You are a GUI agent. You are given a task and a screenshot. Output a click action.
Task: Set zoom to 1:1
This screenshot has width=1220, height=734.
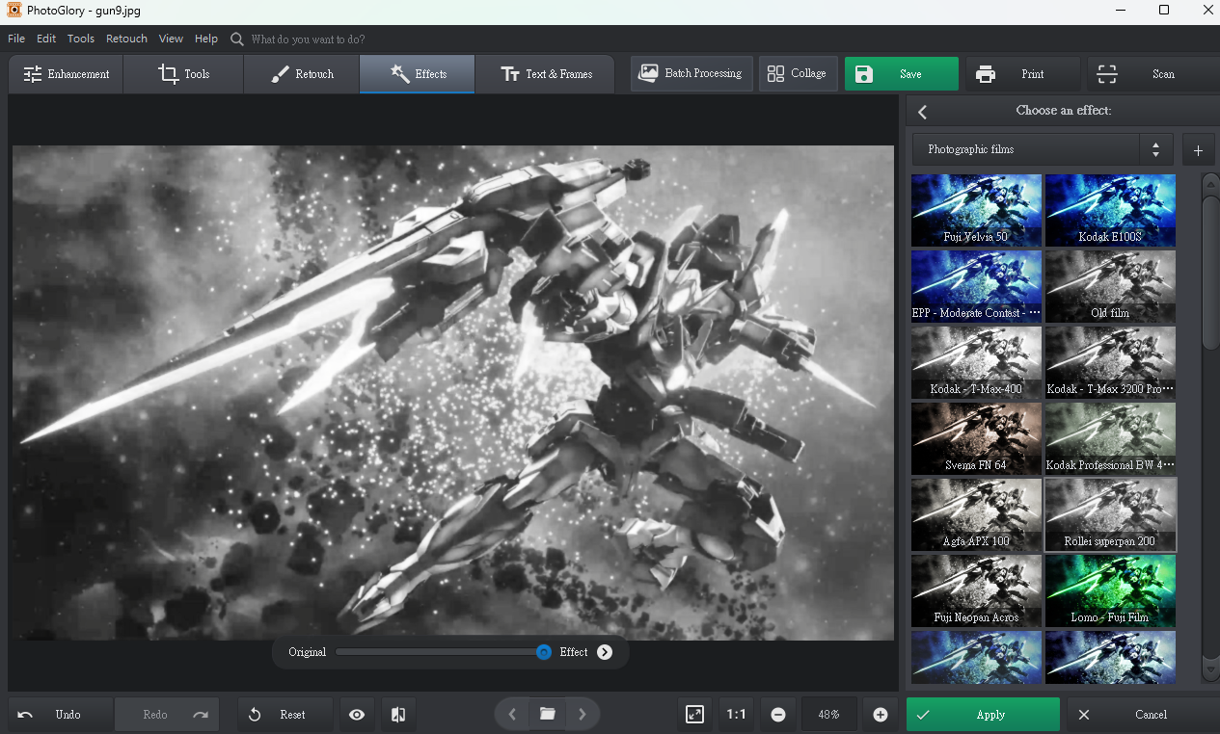pos(737,715)
